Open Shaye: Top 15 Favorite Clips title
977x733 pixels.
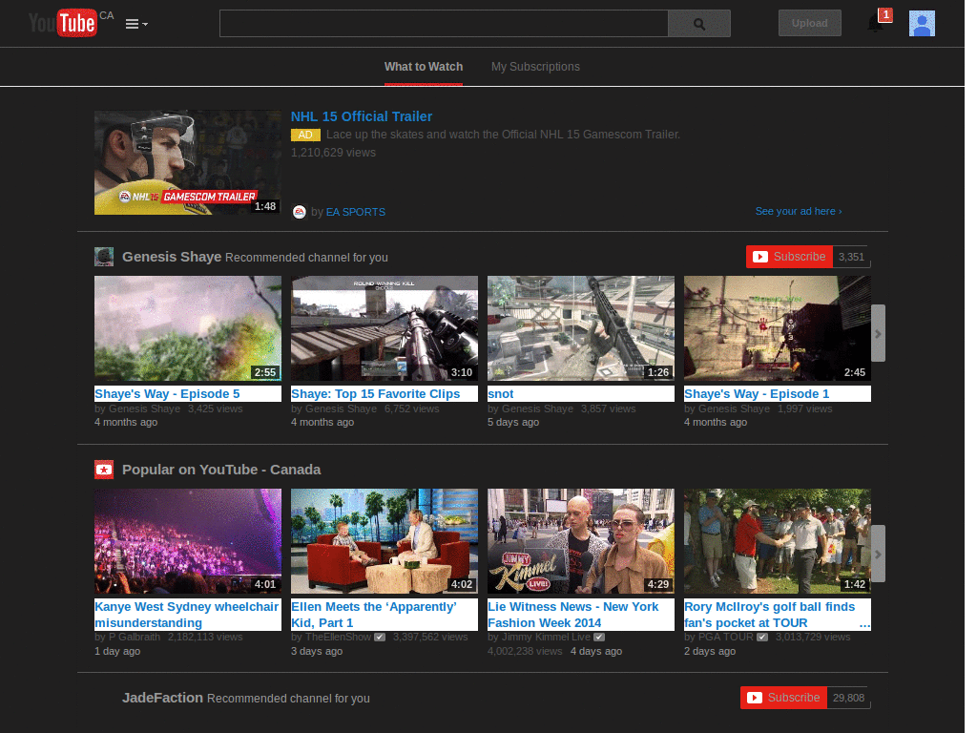pos(375,394)
